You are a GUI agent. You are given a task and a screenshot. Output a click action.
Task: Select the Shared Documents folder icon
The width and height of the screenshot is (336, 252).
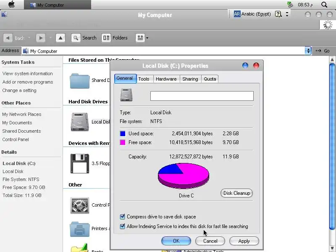click(79, 81)
